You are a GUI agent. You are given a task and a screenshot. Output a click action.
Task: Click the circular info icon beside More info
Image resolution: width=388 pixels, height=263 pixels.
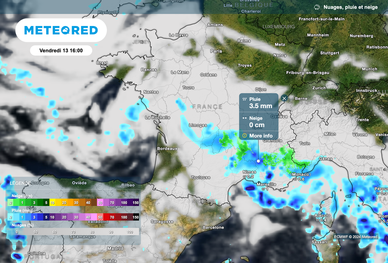(x=244, y=135)
